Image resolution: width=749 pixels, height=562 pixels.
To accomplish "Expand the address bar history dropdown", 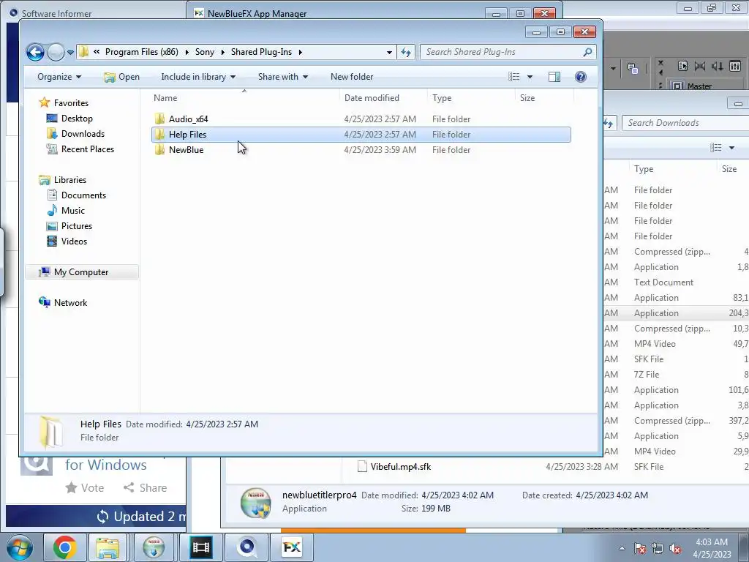I will coord(389,52).
